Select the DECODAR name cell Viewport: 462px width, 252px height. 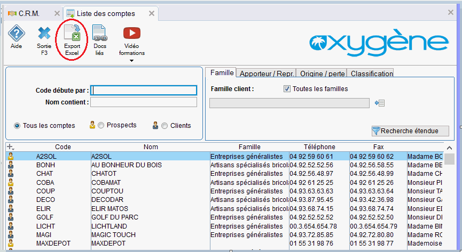[107, 200]
